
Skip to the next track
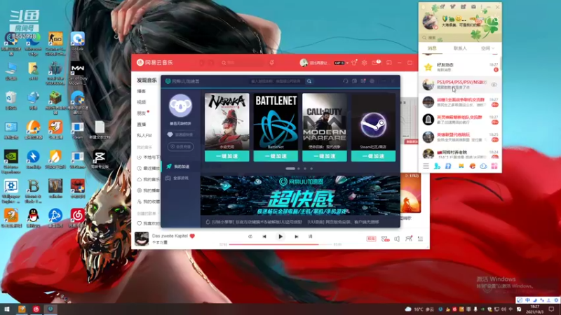[x=296, y=237]
